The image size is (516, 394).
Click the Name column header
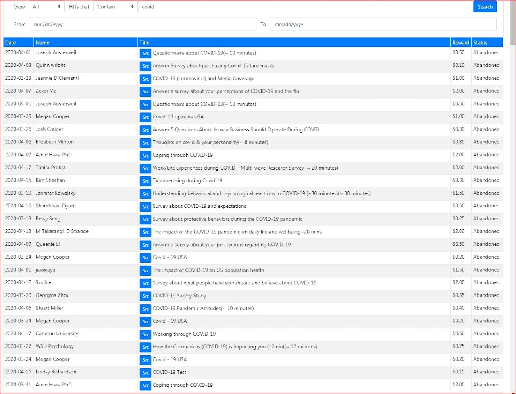(x=42, y=43)
